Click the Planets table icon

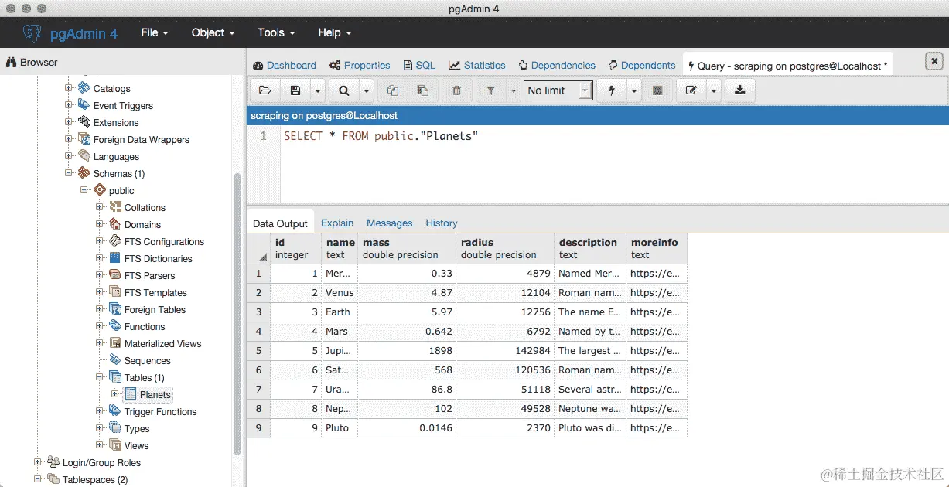click(x=130, y=394)
